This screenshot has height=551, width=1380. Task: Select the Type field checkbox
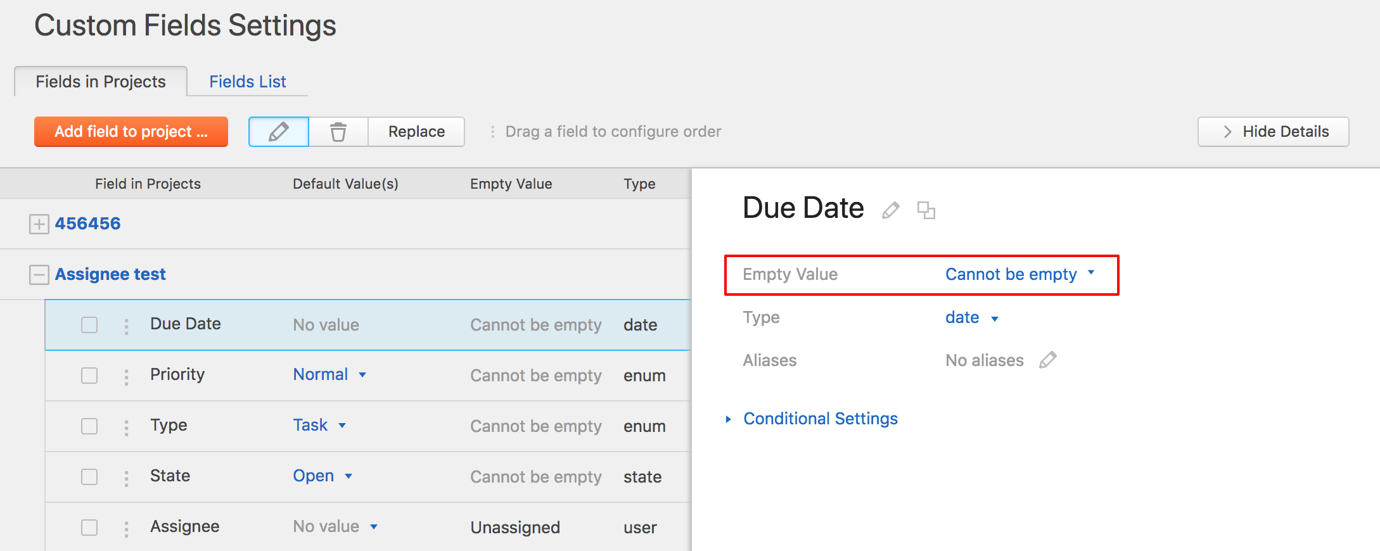[x=89, y=426]
